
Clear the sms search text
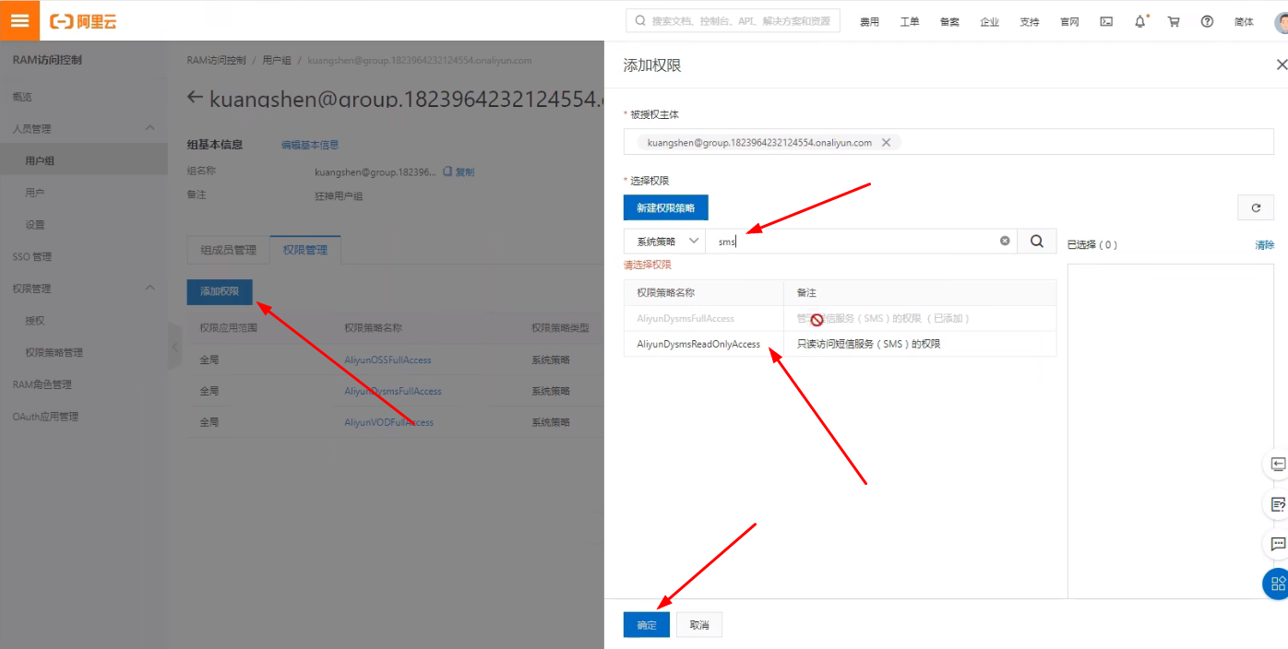[x=1005, y=242]
